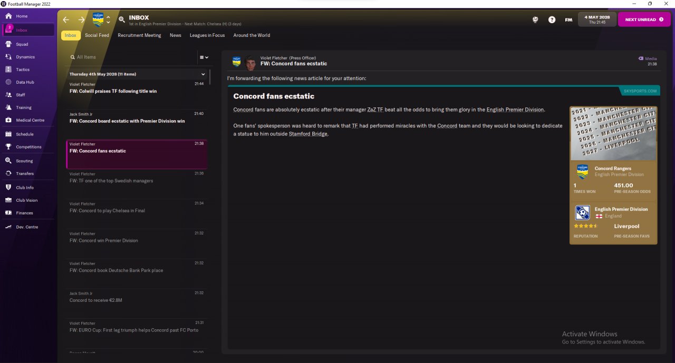Open the Training sidebar icon

point(8,107)
